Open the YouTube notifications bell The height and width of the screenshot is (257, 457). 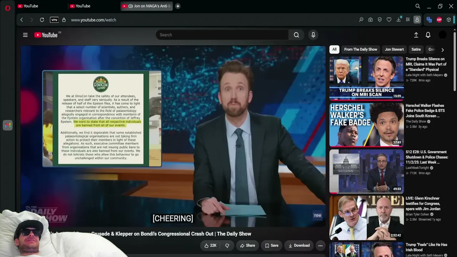pos(428,35)
